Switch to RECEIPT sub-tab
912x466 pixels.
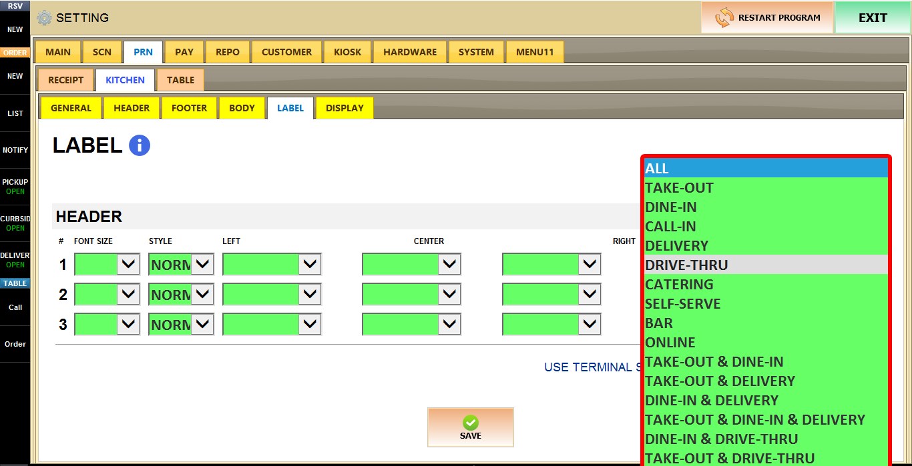tap(65, 80)
